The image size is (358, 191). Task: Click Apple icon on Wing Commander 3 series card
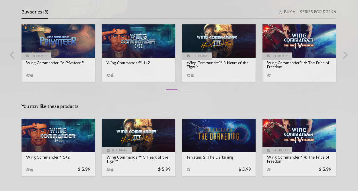(192, 75)
